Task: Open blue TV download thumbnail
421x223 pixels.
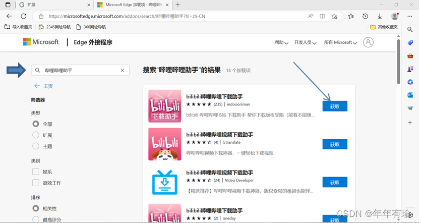Action: point(164,182)
